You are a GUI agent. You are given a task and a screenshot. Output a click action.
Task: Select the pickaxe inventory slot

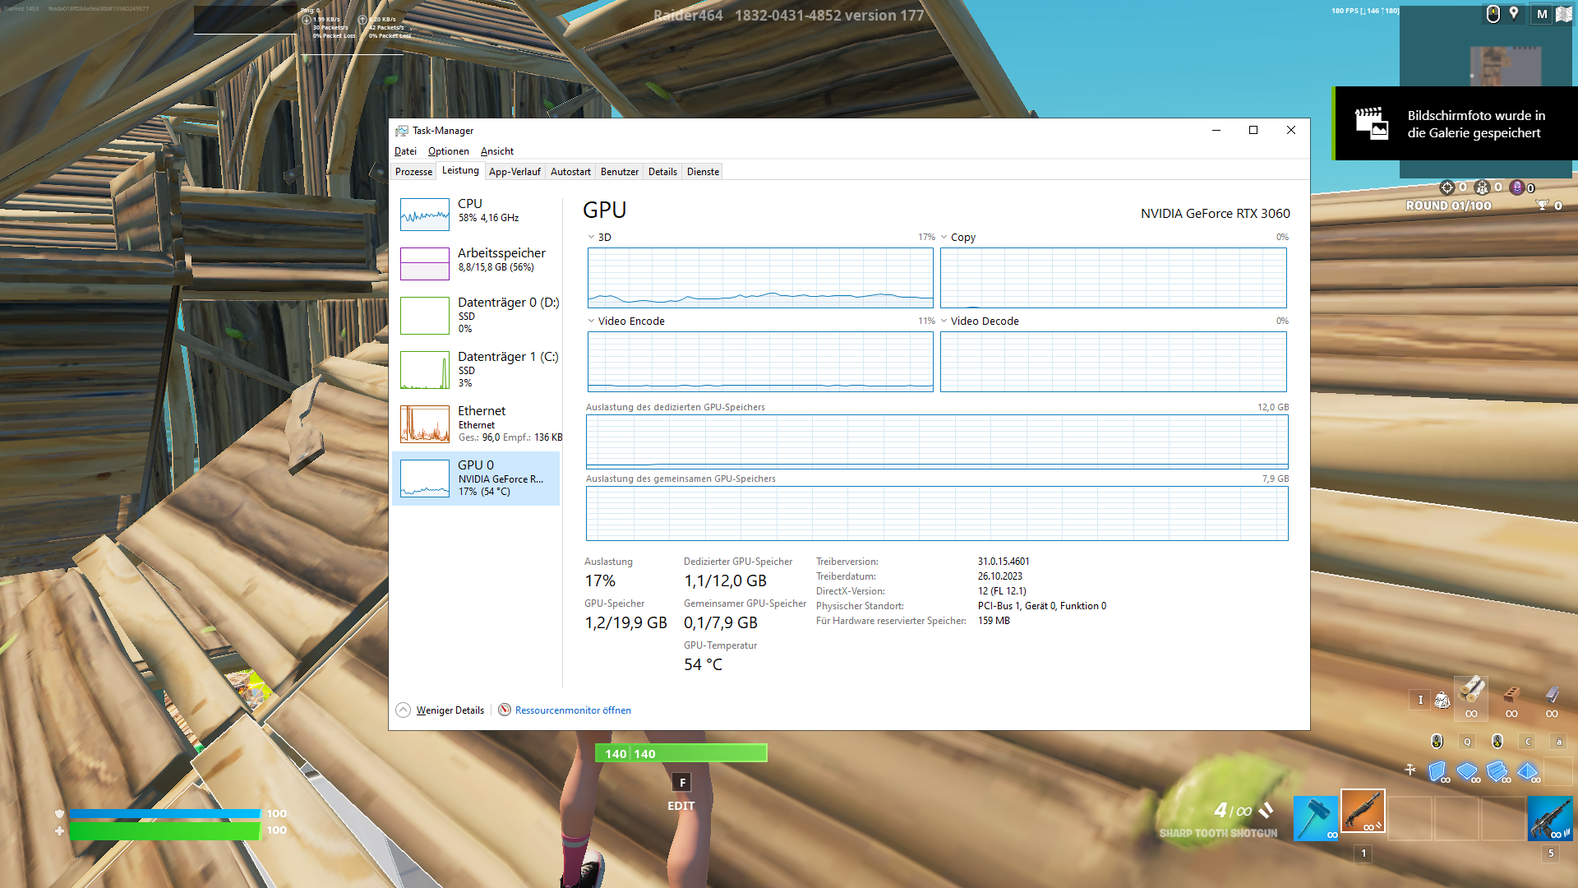point(1315,817)
